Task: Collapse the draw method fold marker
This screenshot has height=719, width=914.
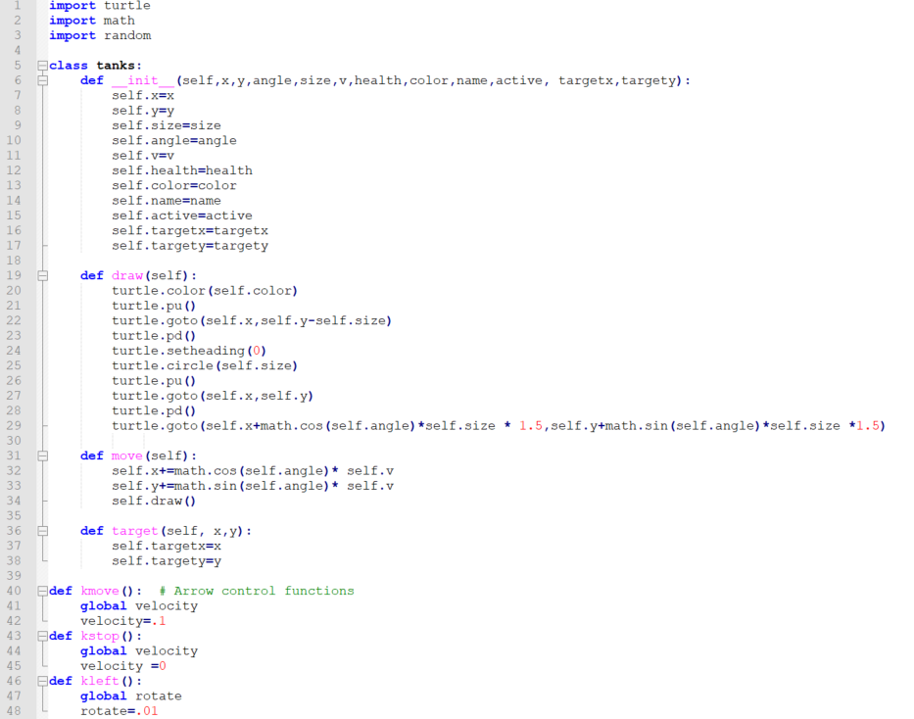Action: (x=41, y=275)
